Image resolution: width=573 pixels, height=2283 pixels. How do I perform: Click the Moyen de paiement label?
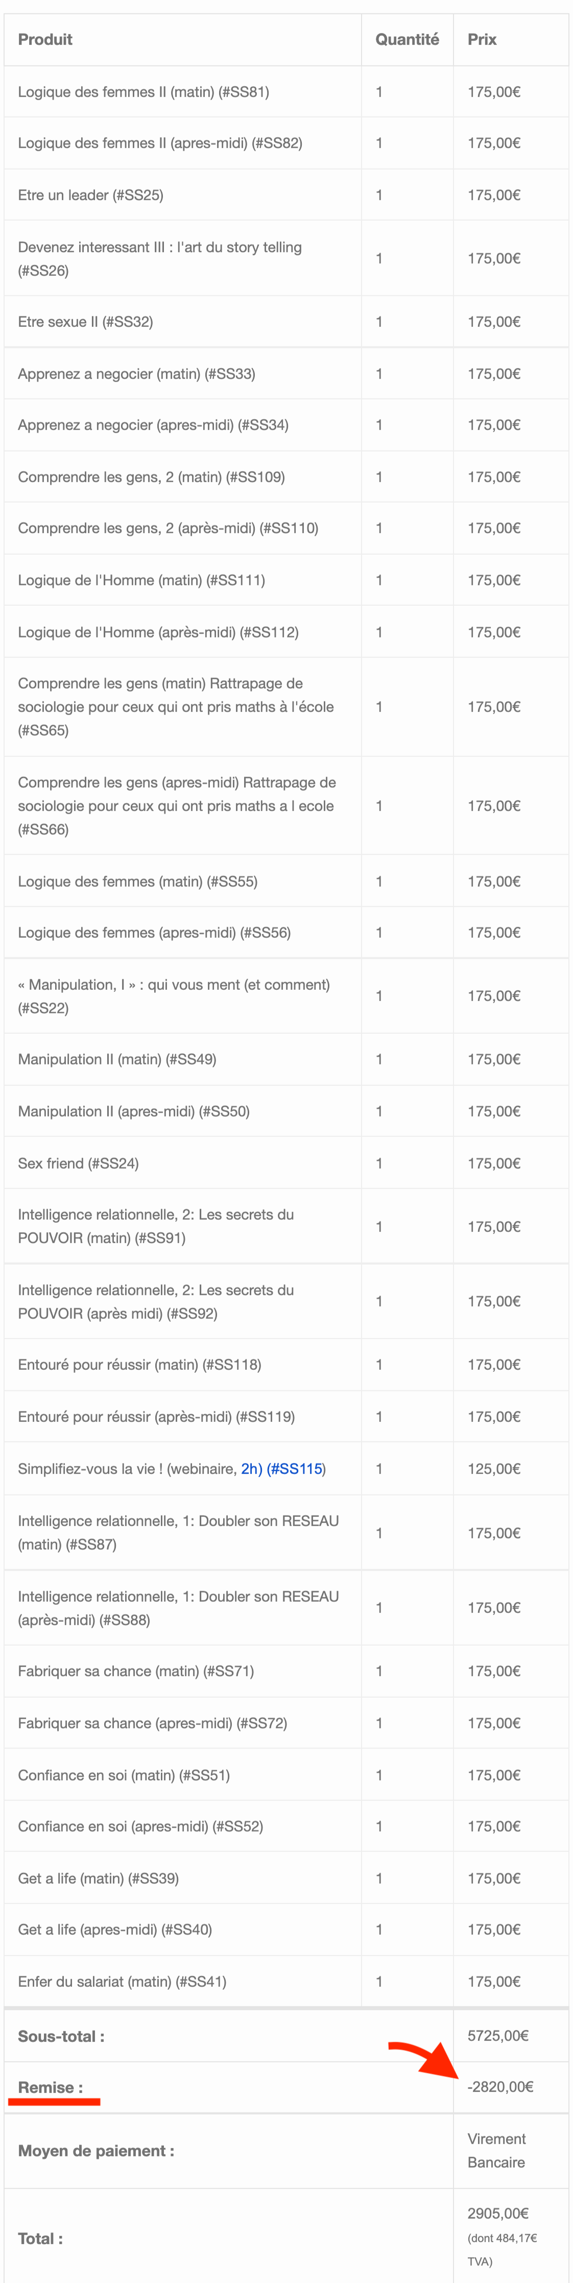(96, 2151)
